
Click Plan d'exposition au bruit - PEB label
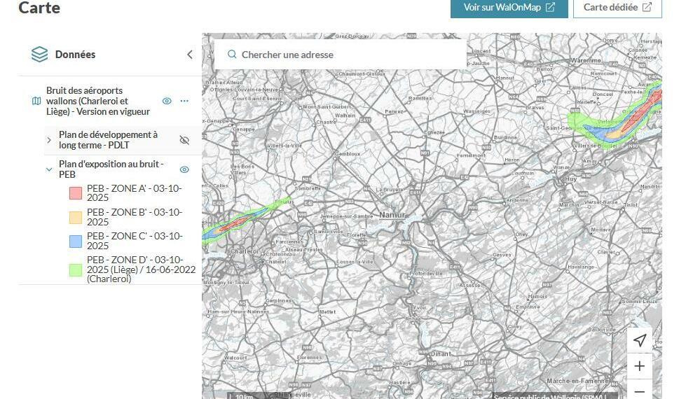[x=111, y=169]
